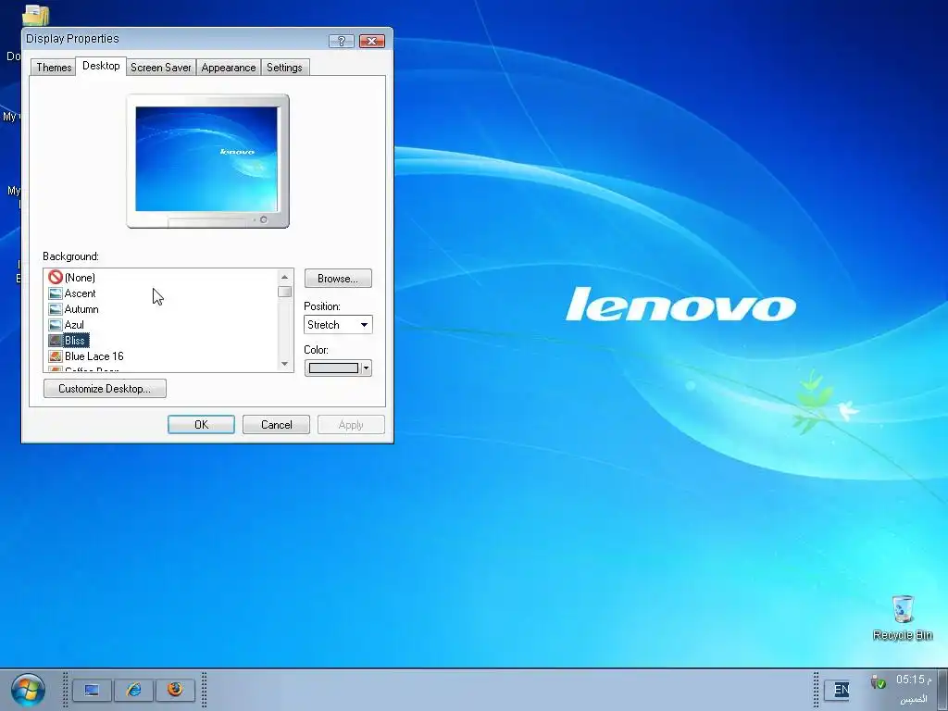Click the Azul wallpaper icon
The height and width of the screenshot is (711, 948).
55,325
